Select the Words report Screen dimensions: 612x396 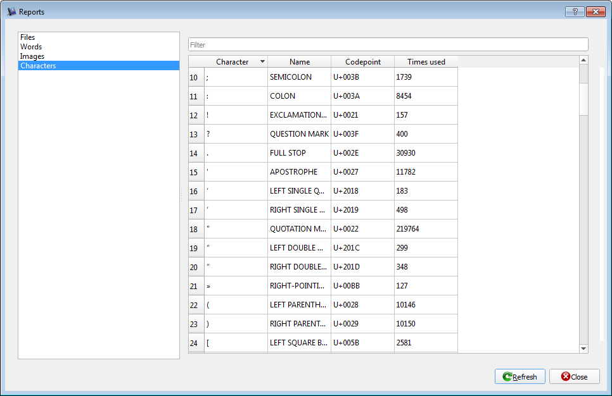click(99, 47)
